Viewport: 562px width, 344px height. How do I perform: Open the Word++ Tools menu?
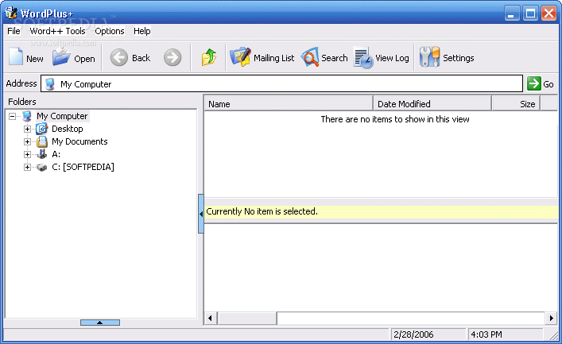click(58, 31)
